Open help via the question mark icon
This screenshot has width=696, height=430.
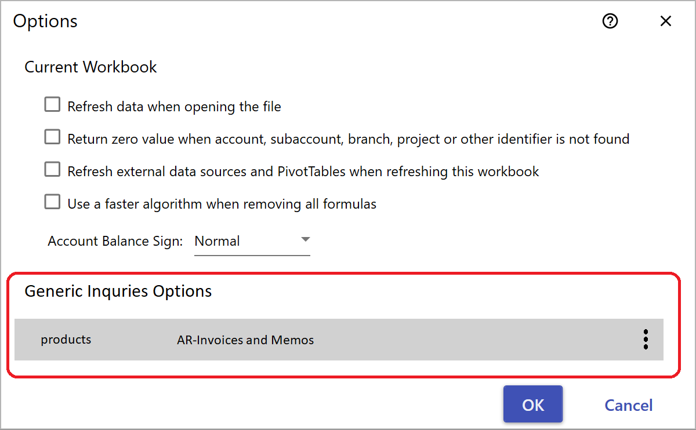point(610,21)
